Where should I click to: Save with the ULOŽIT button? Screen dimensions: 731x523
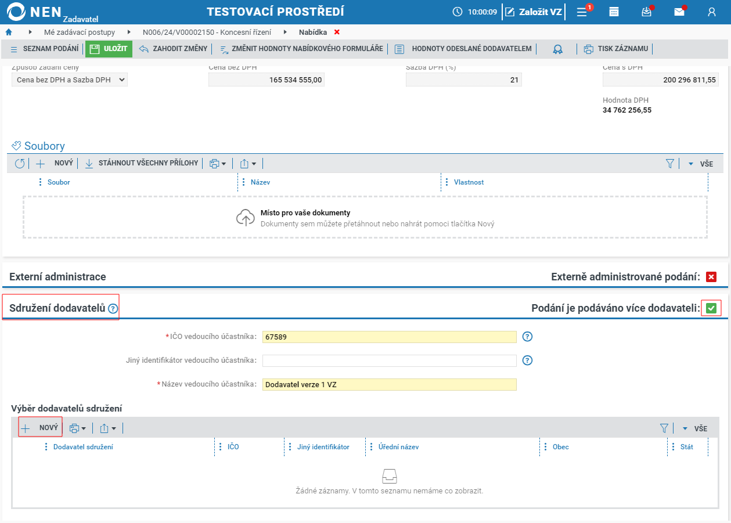pyautogui.click(x=109, y=49)
